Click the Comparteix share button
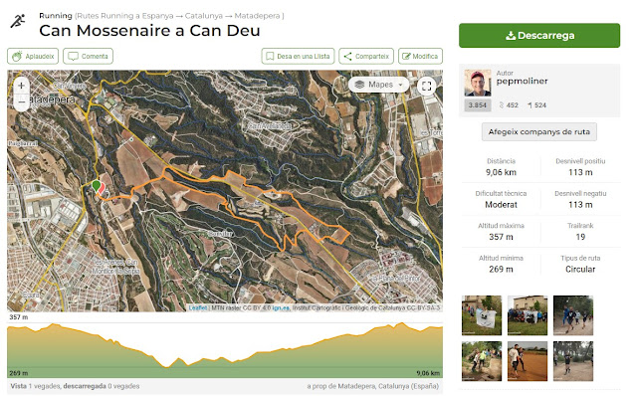Screen dimensions: 636x396 (366, 56)
